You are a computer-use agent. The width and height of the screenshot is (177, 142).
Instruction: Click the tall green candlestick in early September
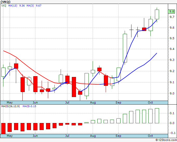click(125, 48)
